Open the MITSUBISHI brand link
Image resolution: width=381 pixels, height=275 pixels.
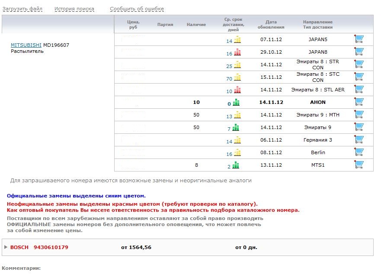point(26,45)
